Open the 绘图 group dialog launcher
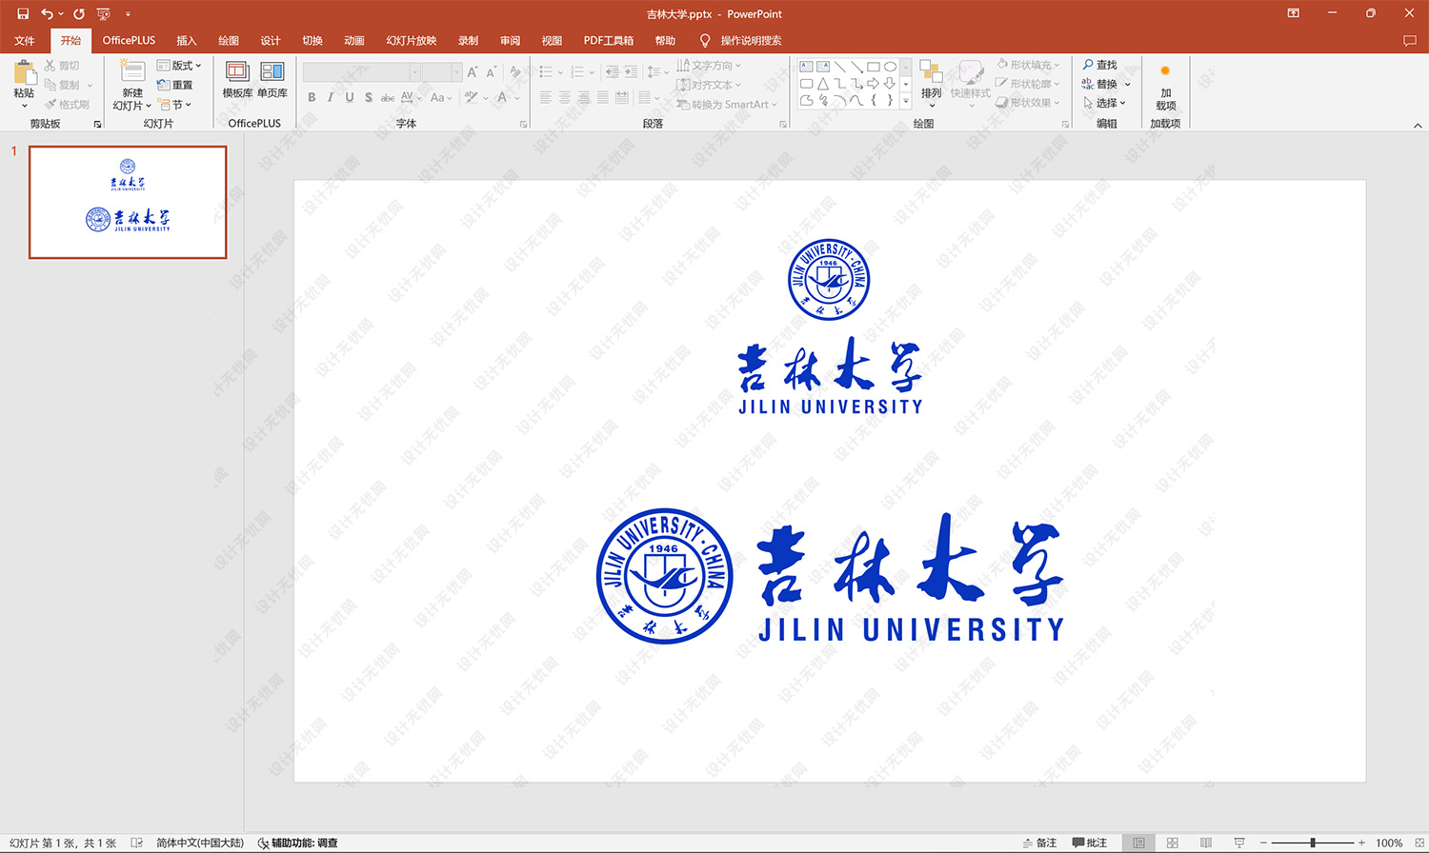This screenshot has height=853, width=1429. 1066,124
